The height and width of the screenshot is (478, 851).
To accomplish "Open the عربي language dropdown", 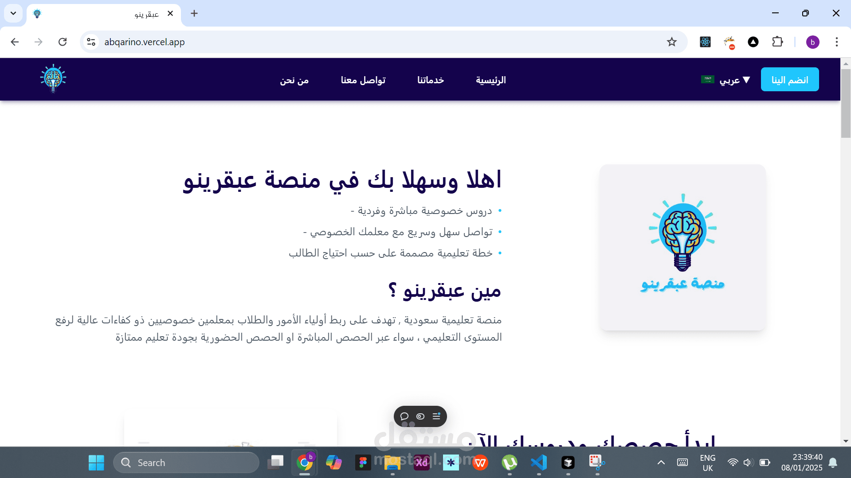I will (x=734, y=80).
